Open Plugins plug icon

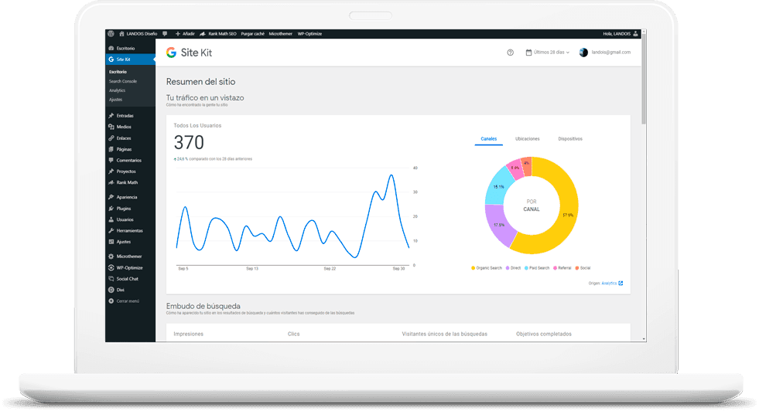point(111,209)
